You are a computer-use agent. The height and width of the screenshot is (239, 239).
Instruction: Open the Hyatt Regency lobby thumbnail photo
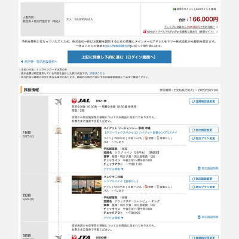(x=87, y=138)
